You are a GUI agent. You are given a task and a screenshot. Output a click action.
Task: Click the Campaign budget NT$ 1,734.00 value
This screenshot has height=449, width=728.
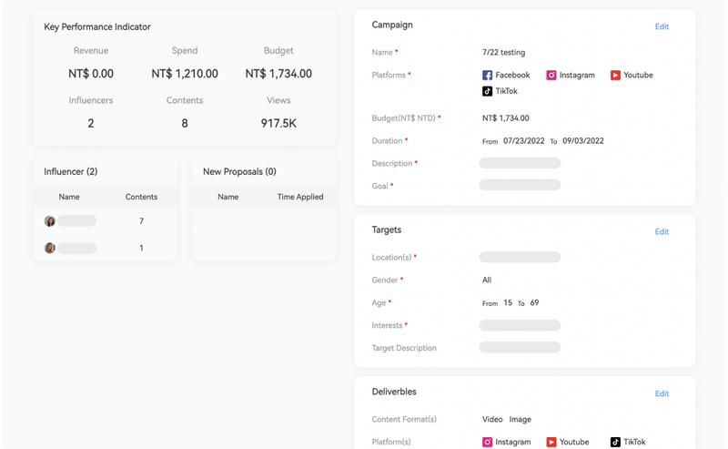pos(506,118)
